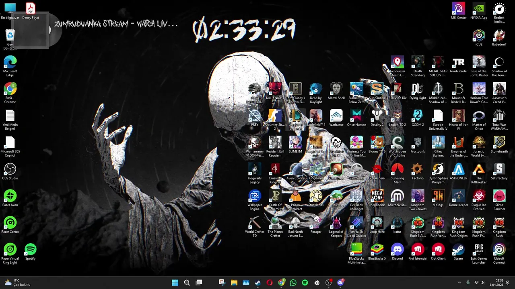The width and height of the screenshot is (515, 289).
Task: Open Razer Cortex shortcut
Action: point(10,225)
